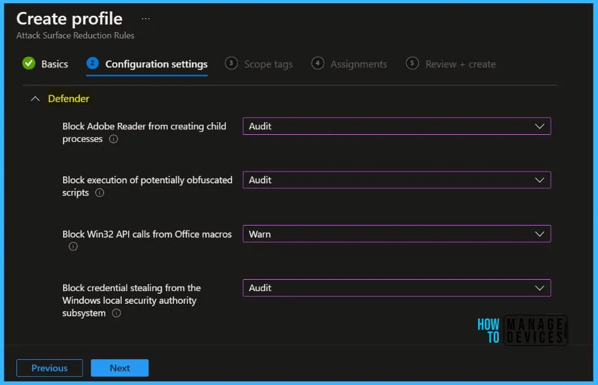Select the Configuration settings tab
The height and width of the screenshot is (385, 598).
[x=156, y=64]
